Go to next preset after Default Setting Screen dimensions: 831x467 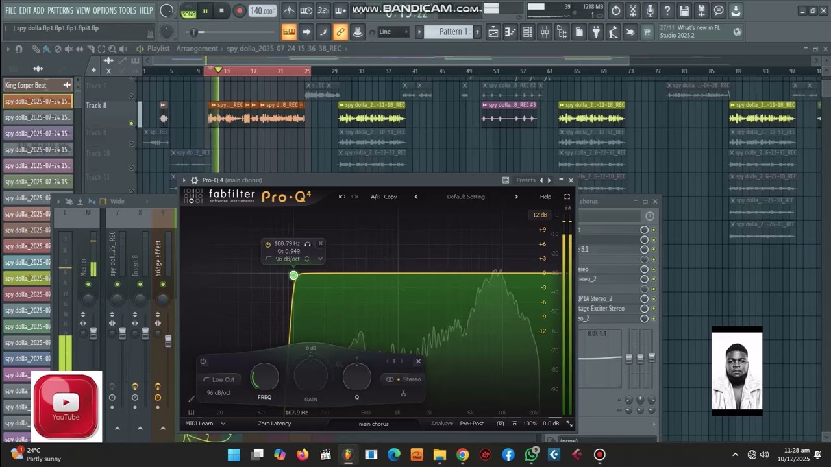pos(517,197)
